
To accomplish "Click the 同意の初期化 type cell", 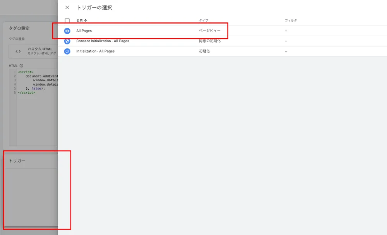I will coord(210,41).
